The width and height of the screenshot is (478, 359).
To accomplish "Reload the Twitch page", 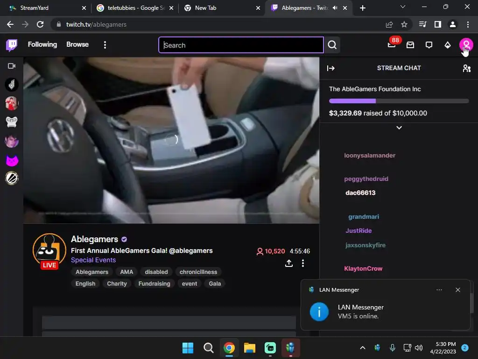I will (x=40, y=24).
